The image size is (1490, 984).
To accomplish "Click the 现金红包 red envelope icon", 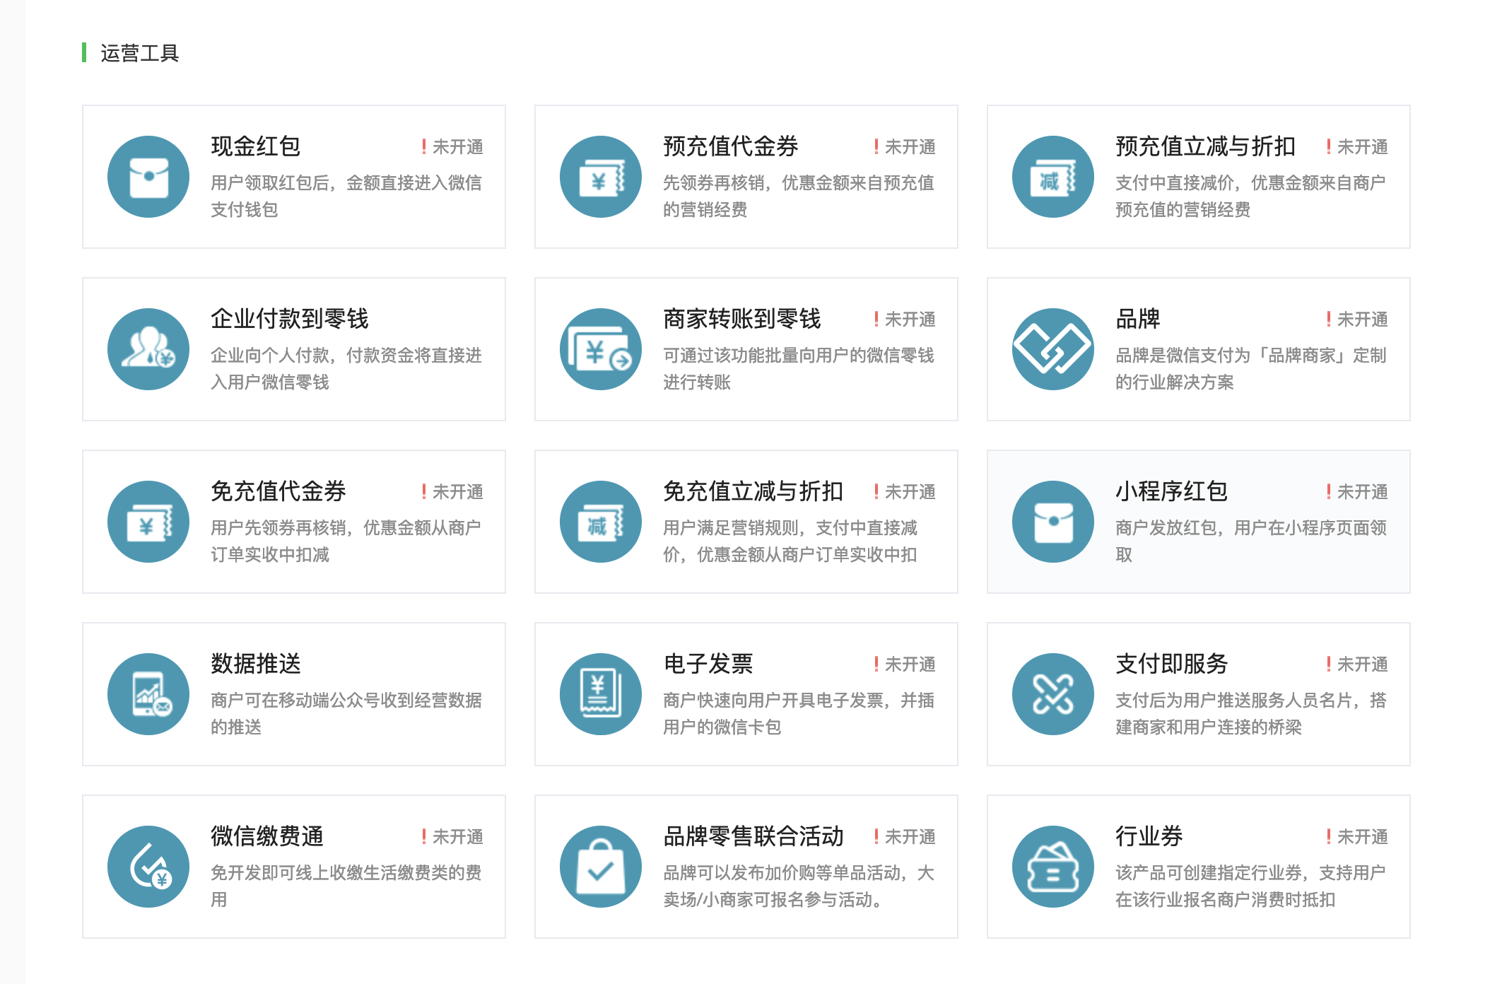I will 148,177.
